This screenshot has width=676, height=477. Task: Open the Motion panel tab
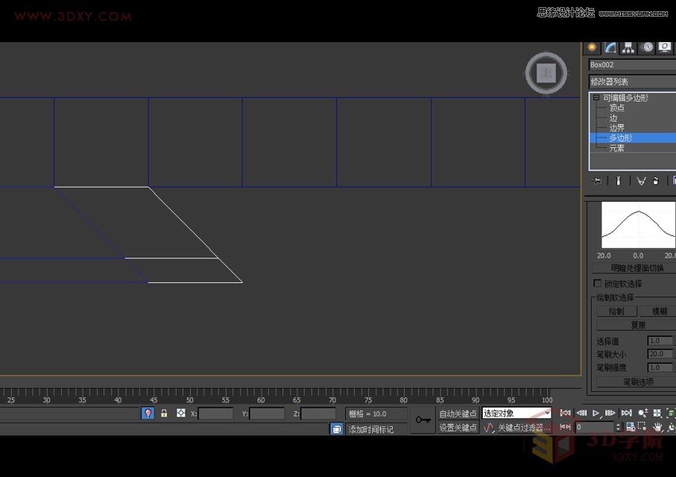[647, 48]
